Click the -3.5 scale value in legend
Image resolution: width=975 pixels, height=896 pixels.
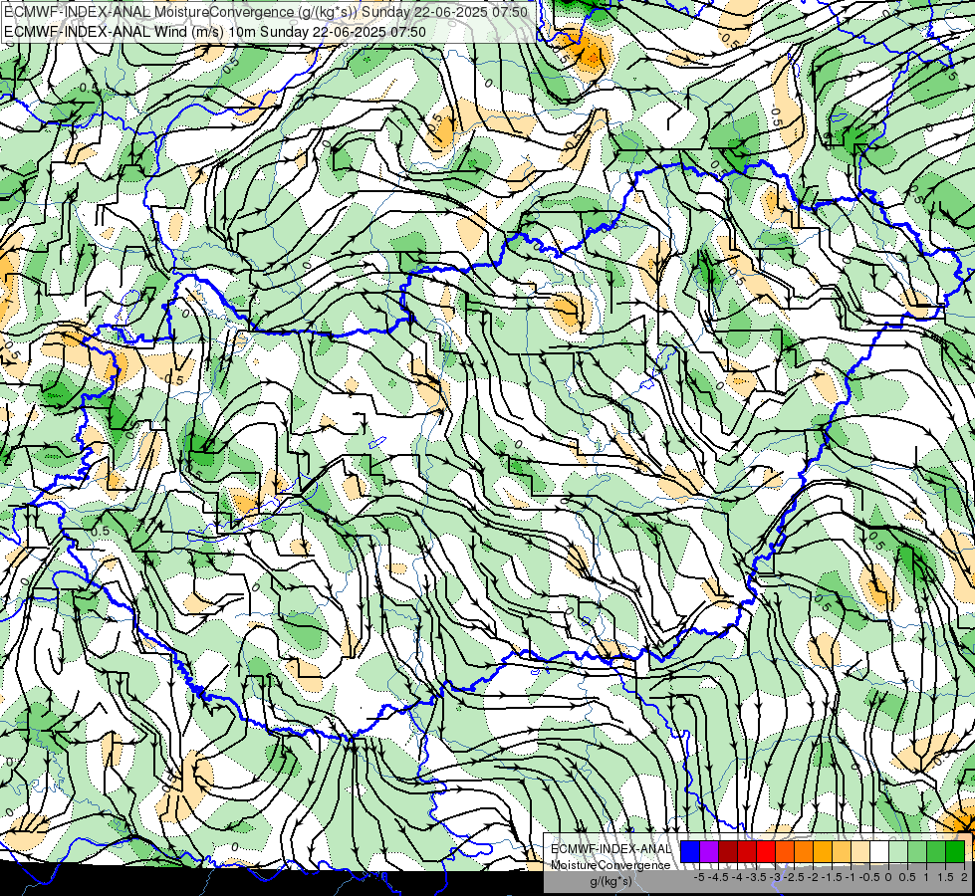pyautogui.click(x=756, y=877)
